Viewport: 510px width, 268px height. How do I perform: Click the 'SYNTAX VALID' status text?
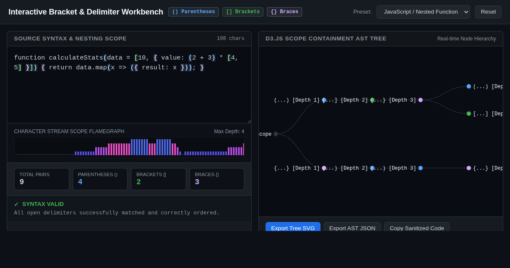[x=43, y=204]
